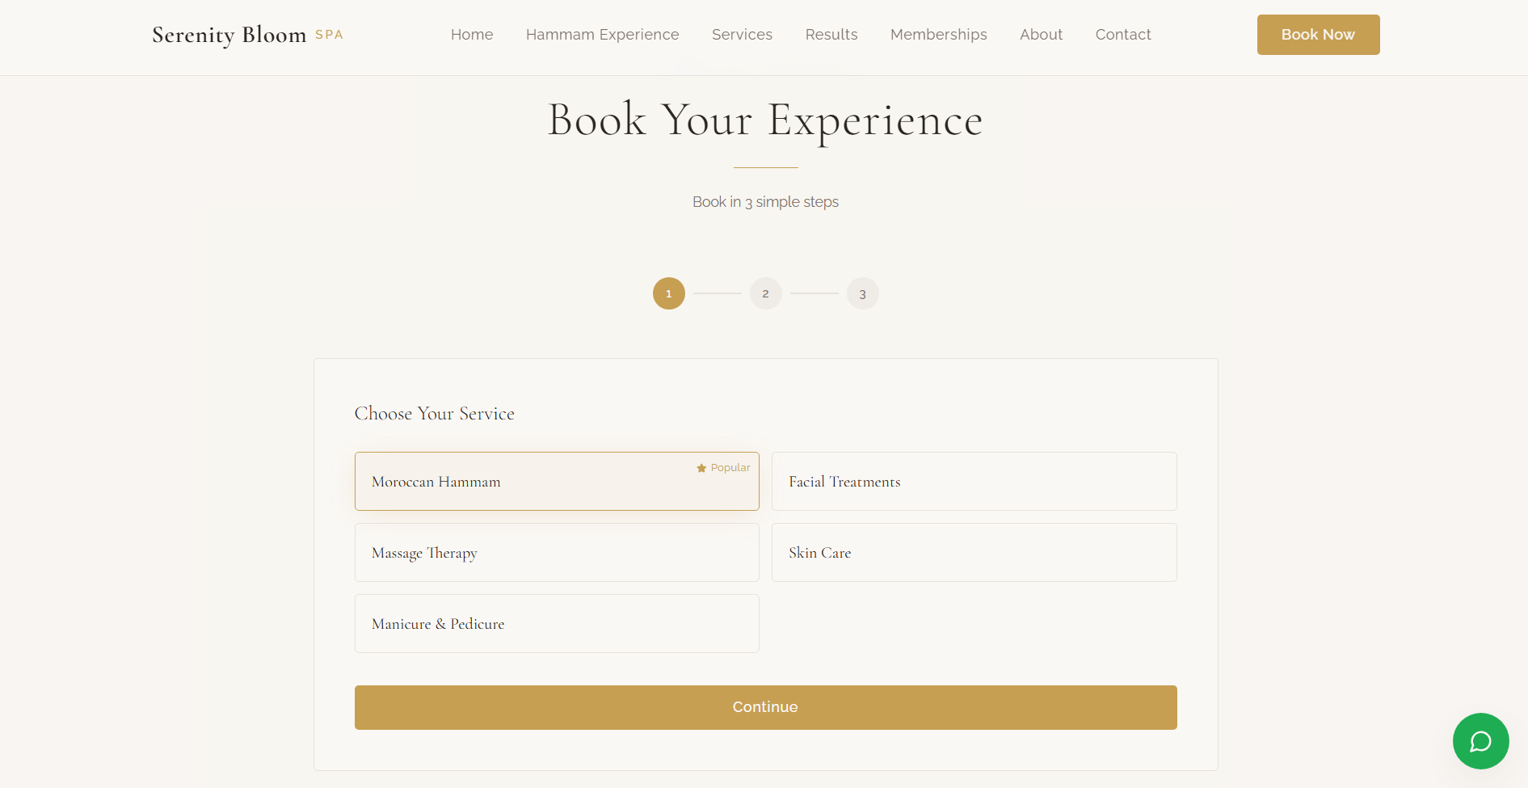
Task: Open the chat bubble widget
Action: pos(1480,741)
